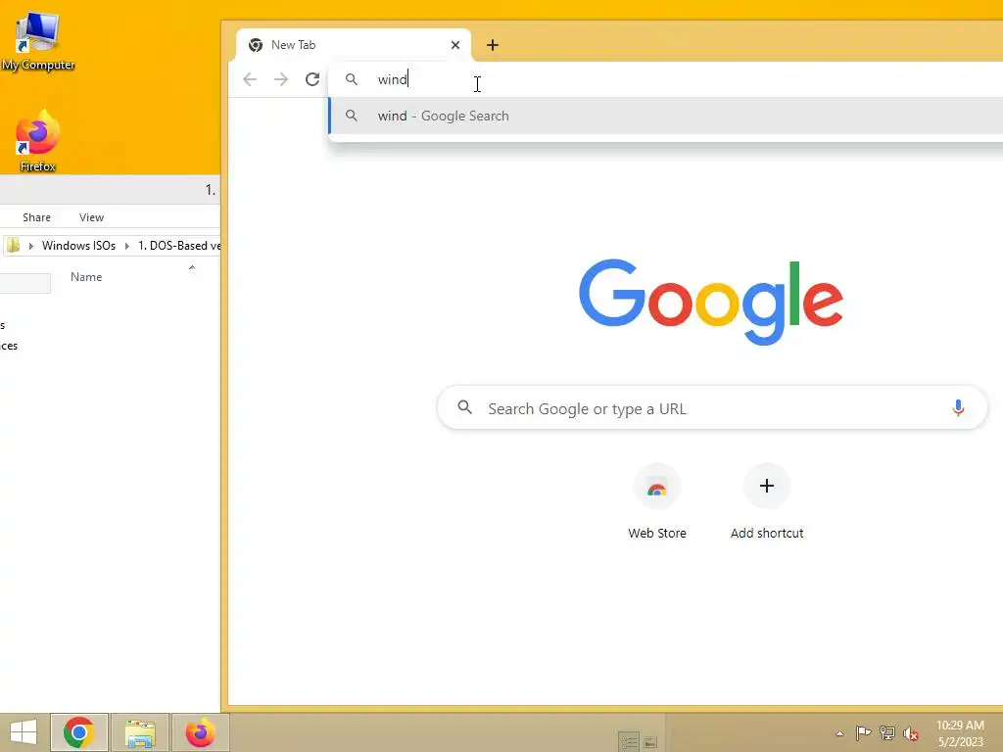This screenshot has height=752, width=1003.
Task: Click the thumbnail view icon in taskbar area
Action: click(x=650, y=742)
